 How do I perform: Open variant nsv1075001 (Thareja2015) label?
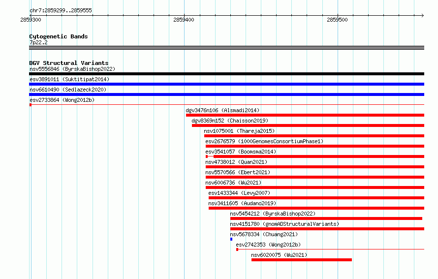(x=239, y=131)
